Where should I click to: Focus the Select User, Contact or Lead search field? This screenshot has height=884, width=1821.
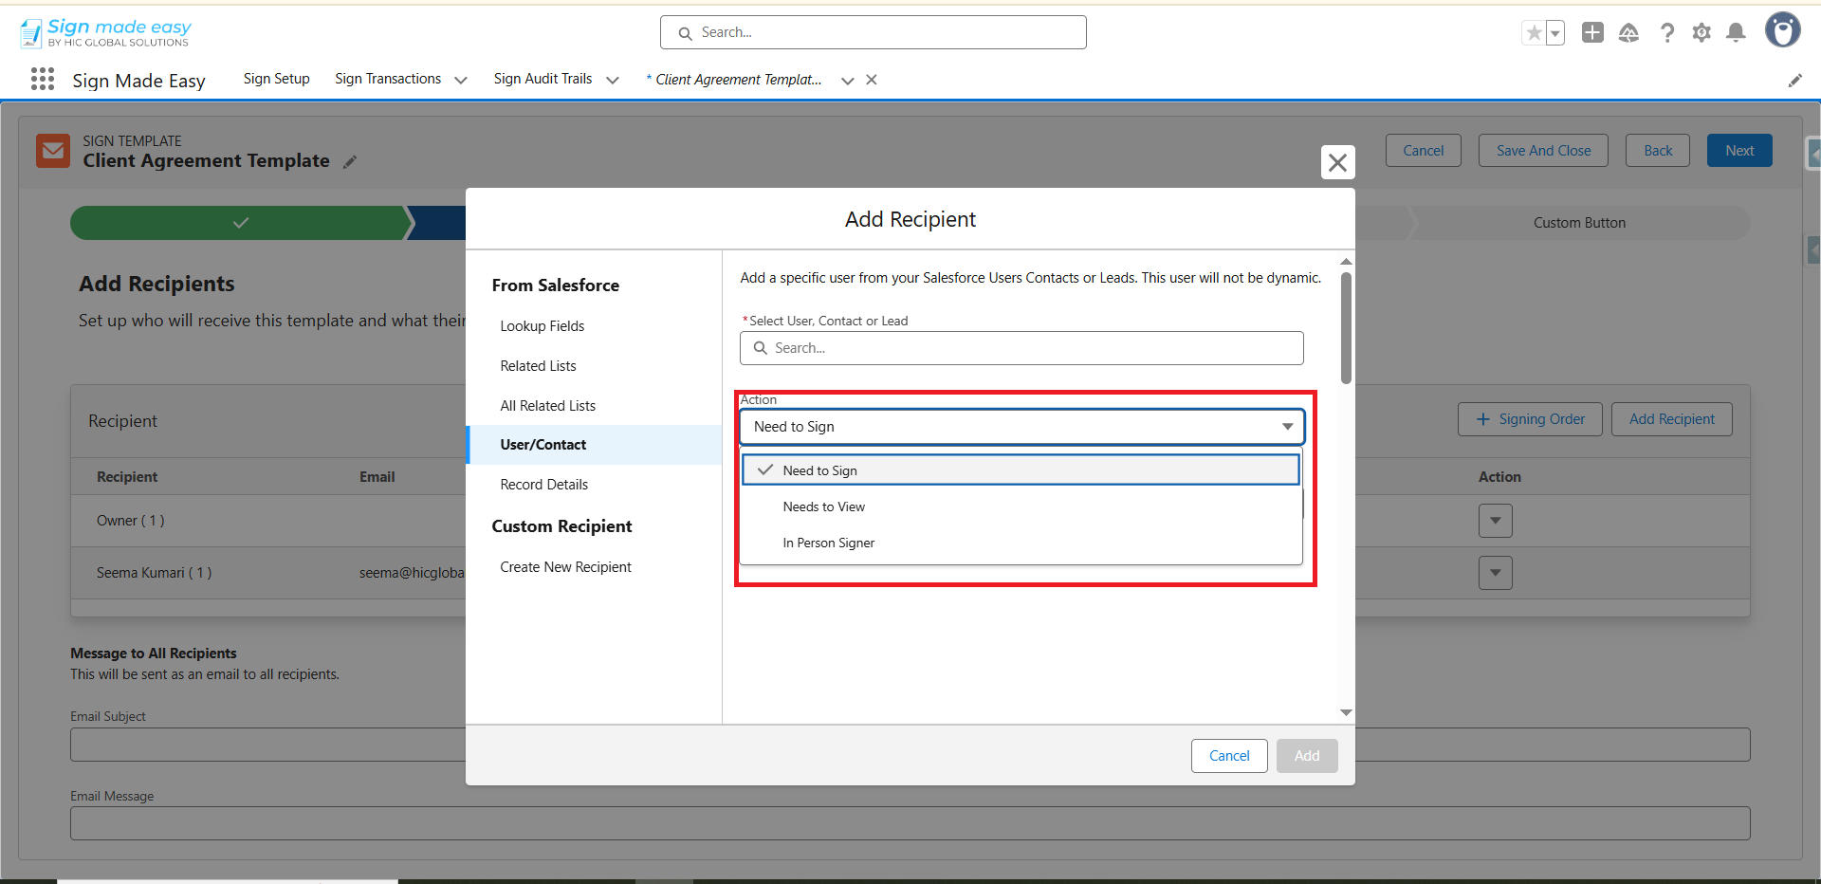(x=1021, y=348)
